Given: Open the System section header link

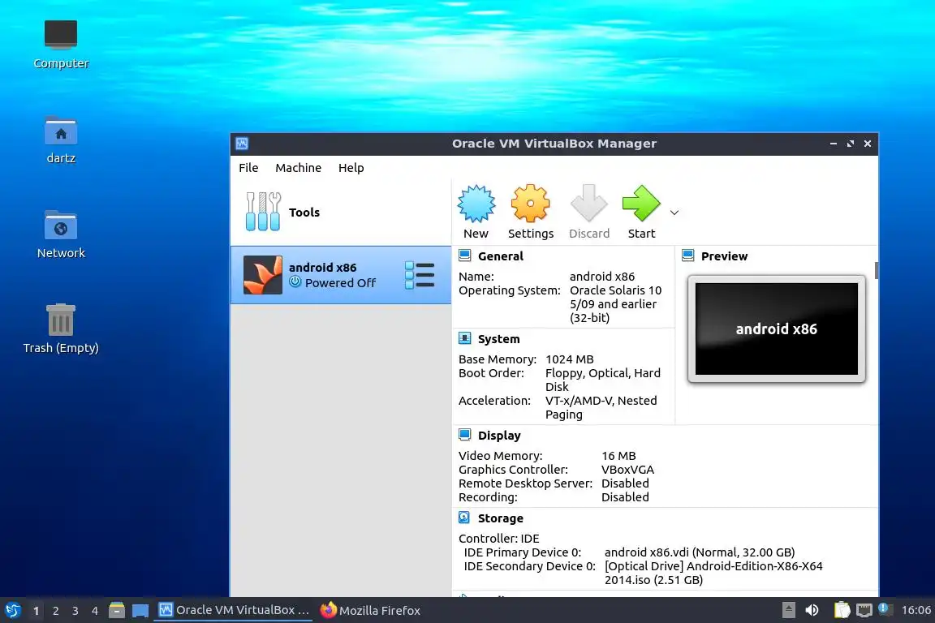Looking at the screenshot, I should [x=498, y=338].
